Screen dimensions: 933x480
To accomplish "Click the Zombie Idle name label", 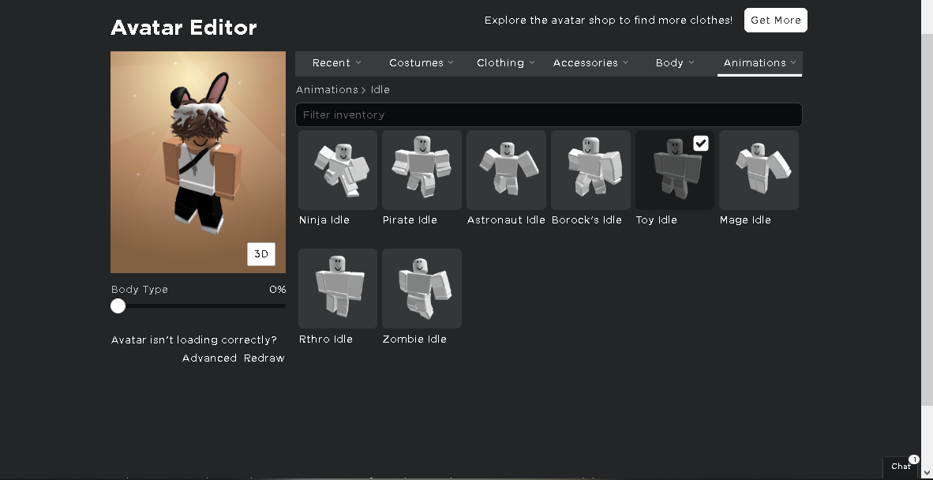I will coord(414,339).
